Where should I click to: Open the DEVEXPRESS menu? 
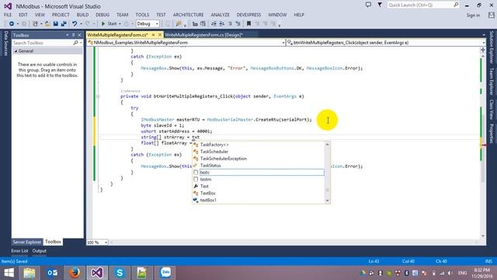[x=248, y=15]
